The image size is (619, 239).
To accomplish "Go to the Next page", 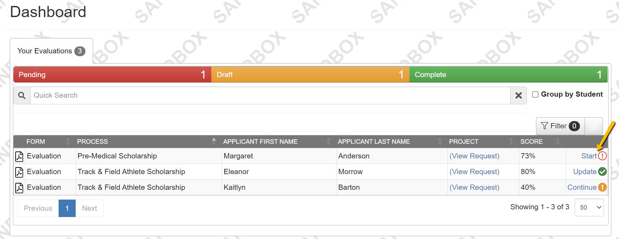I will pos(89,208).
